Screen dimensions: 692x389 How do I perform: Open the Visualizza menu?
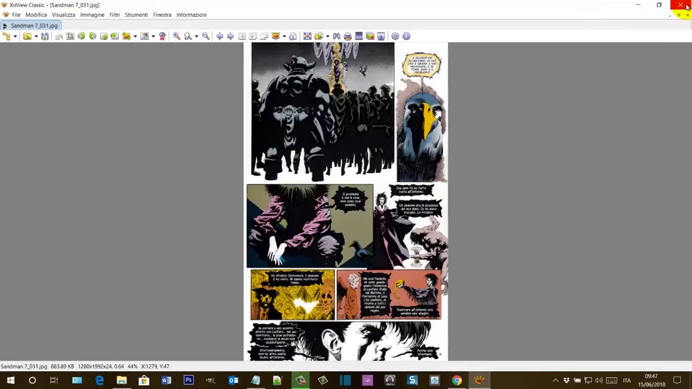63,15
